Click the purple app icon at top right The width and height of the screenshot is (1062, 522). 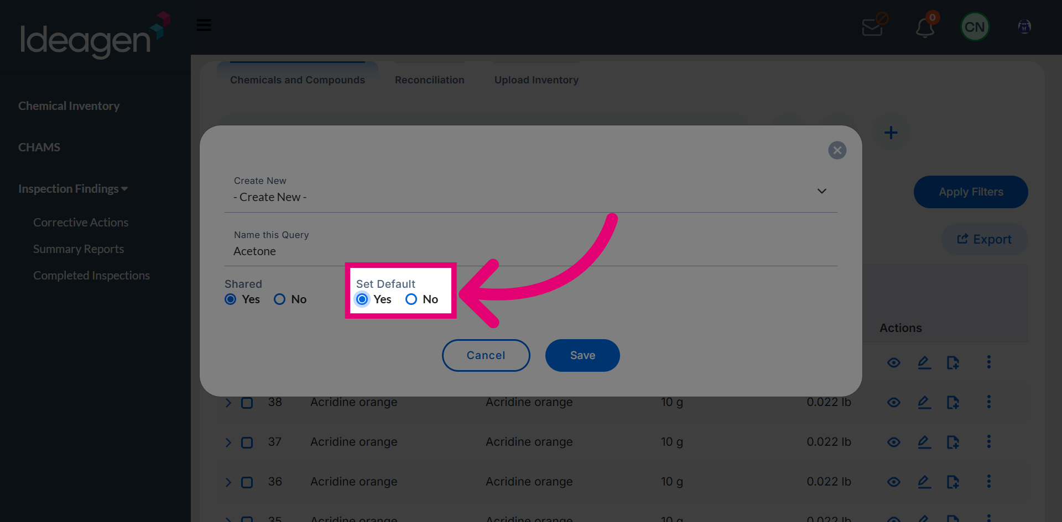[x=1024, y=27]
